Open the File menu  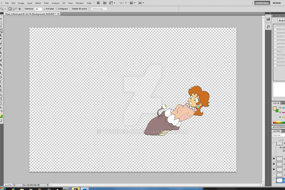tap(7, 3)
